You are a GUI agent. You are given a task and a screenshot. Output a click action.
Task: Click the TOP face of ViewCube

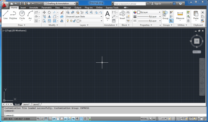[197, 41]
